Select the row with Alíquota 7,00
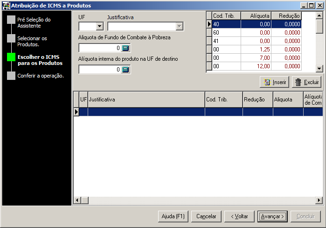326x228 pixels. [257, 57]
